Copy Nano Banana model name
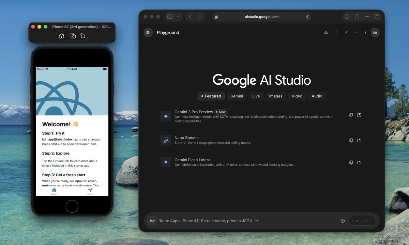This screenshot has width=409, height=245. coord(351,140)
